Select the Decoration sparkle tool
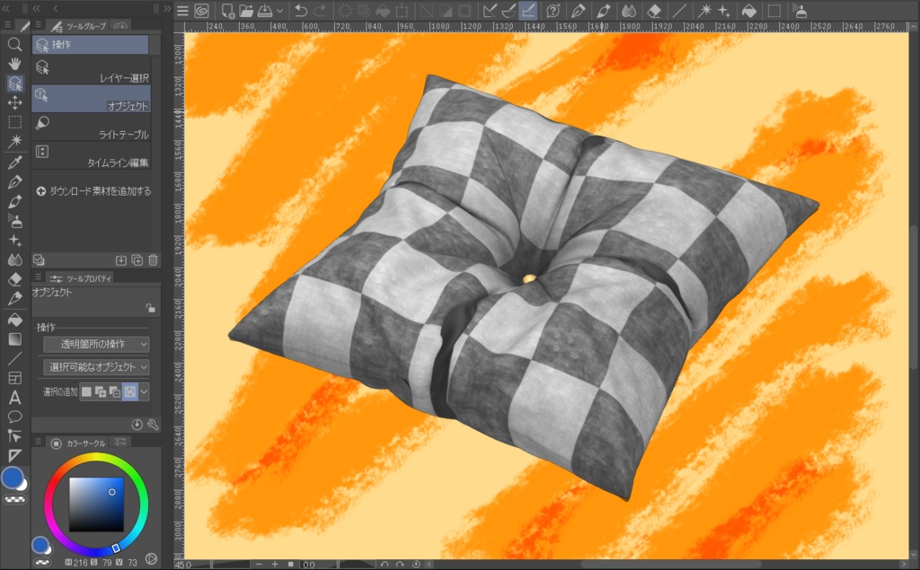Screen dimensions: 920x570 [14, 241]
